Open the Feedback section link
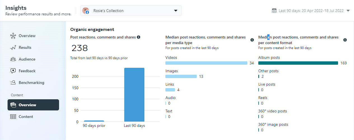Image resolution: width=354 pixels, height=140 pixels. pyautogui.click(x=27, y=71)
